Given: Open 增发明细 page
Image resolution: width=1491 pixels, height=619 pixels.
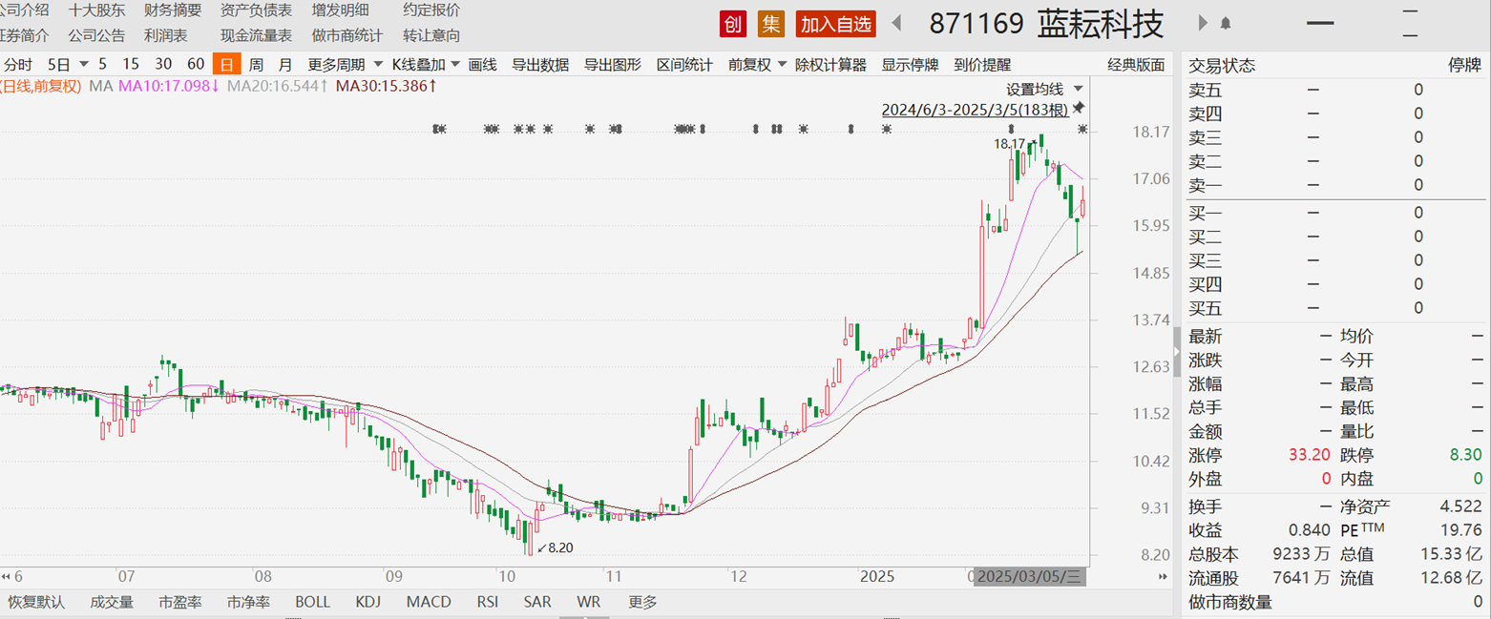Looking at the screenshot, I should tap(340, 10).
